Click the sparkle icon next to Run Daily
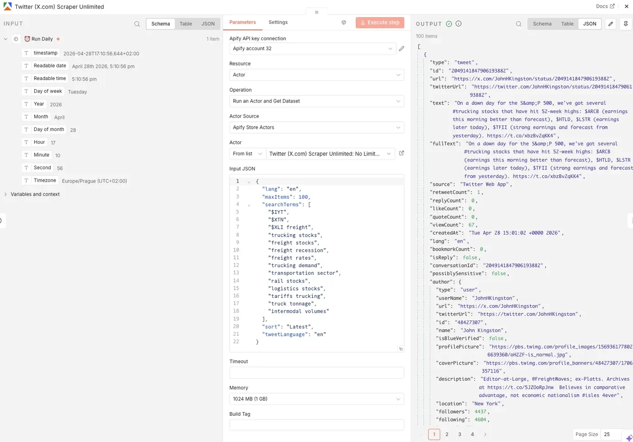Viewport: 633px width, 442px height. (x=58, y=39)
